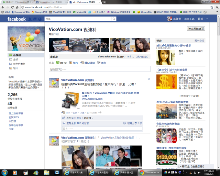Select the video share option
The image size is (220, 176).
[102, 63]
